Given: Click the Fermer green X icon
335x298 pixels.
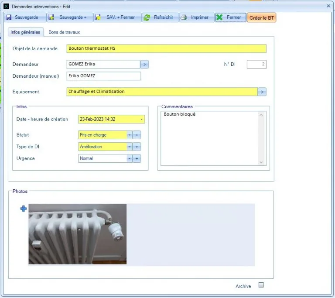Looking at the screenshot, I should tap(219, 17).
